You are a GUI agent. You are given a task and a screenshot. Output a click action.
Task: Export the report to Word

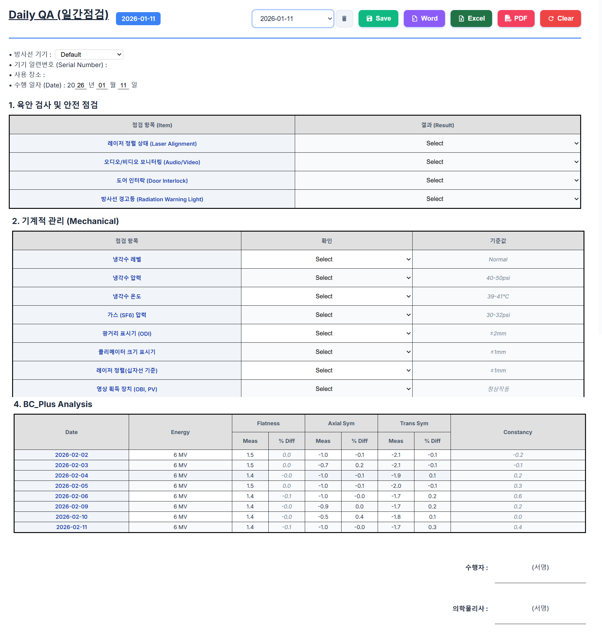coord(424,19)
